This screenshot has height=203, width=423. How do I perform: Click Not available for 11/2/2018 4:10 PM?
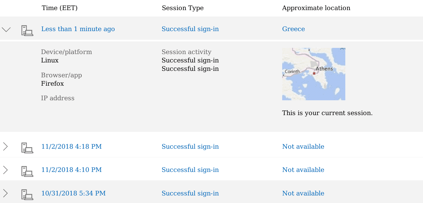point(303,170)
